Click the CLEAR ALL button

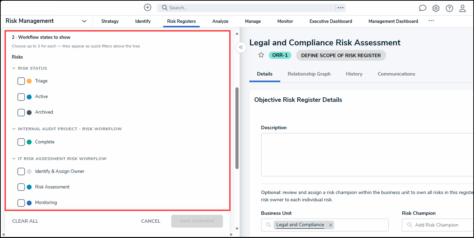coord(25,221)
